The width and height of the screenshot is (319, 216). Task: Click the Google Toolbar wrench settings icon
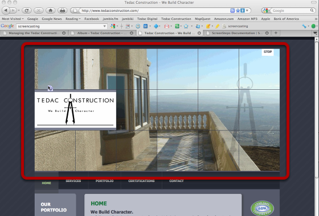[304, 26]
